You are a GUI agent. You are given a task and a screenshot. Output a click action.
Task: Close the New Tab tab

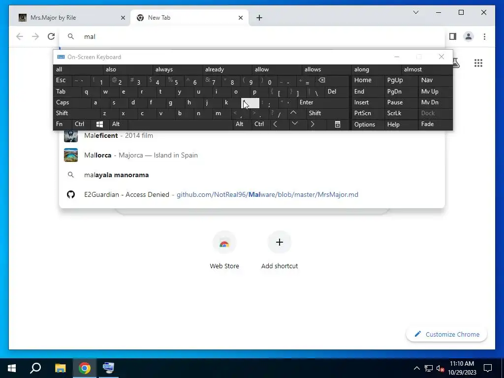point(240,18)
